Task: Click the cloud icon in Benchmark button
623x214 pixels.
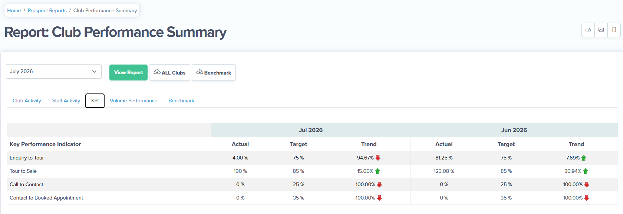Action: click(x=200, y=72)
